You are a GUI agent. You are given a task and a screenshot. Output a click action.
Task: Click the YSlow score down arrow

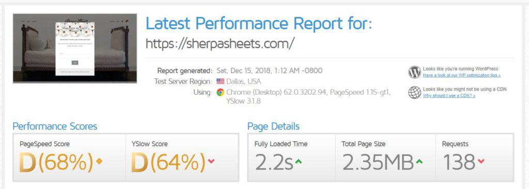[211, 161]
